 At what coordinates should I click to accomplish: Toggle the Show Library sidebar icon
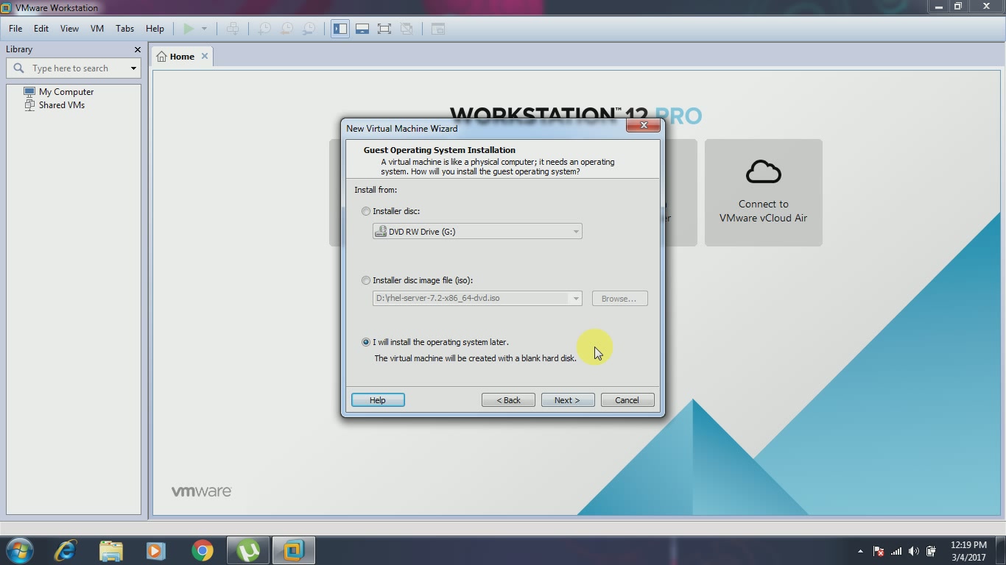340,29
